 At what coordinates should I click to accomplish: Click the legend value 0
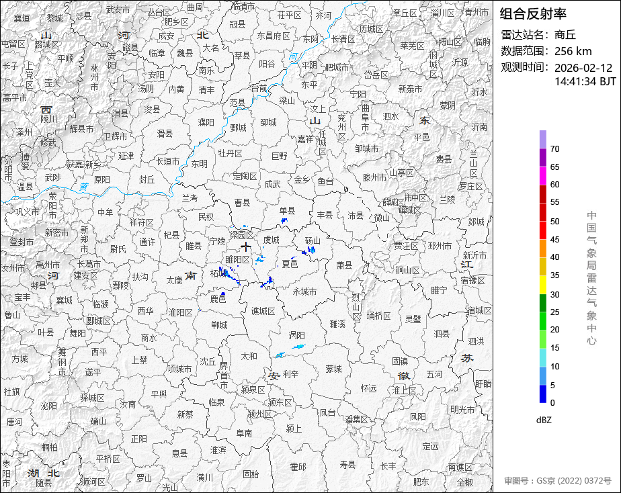[x=552, y=403]
